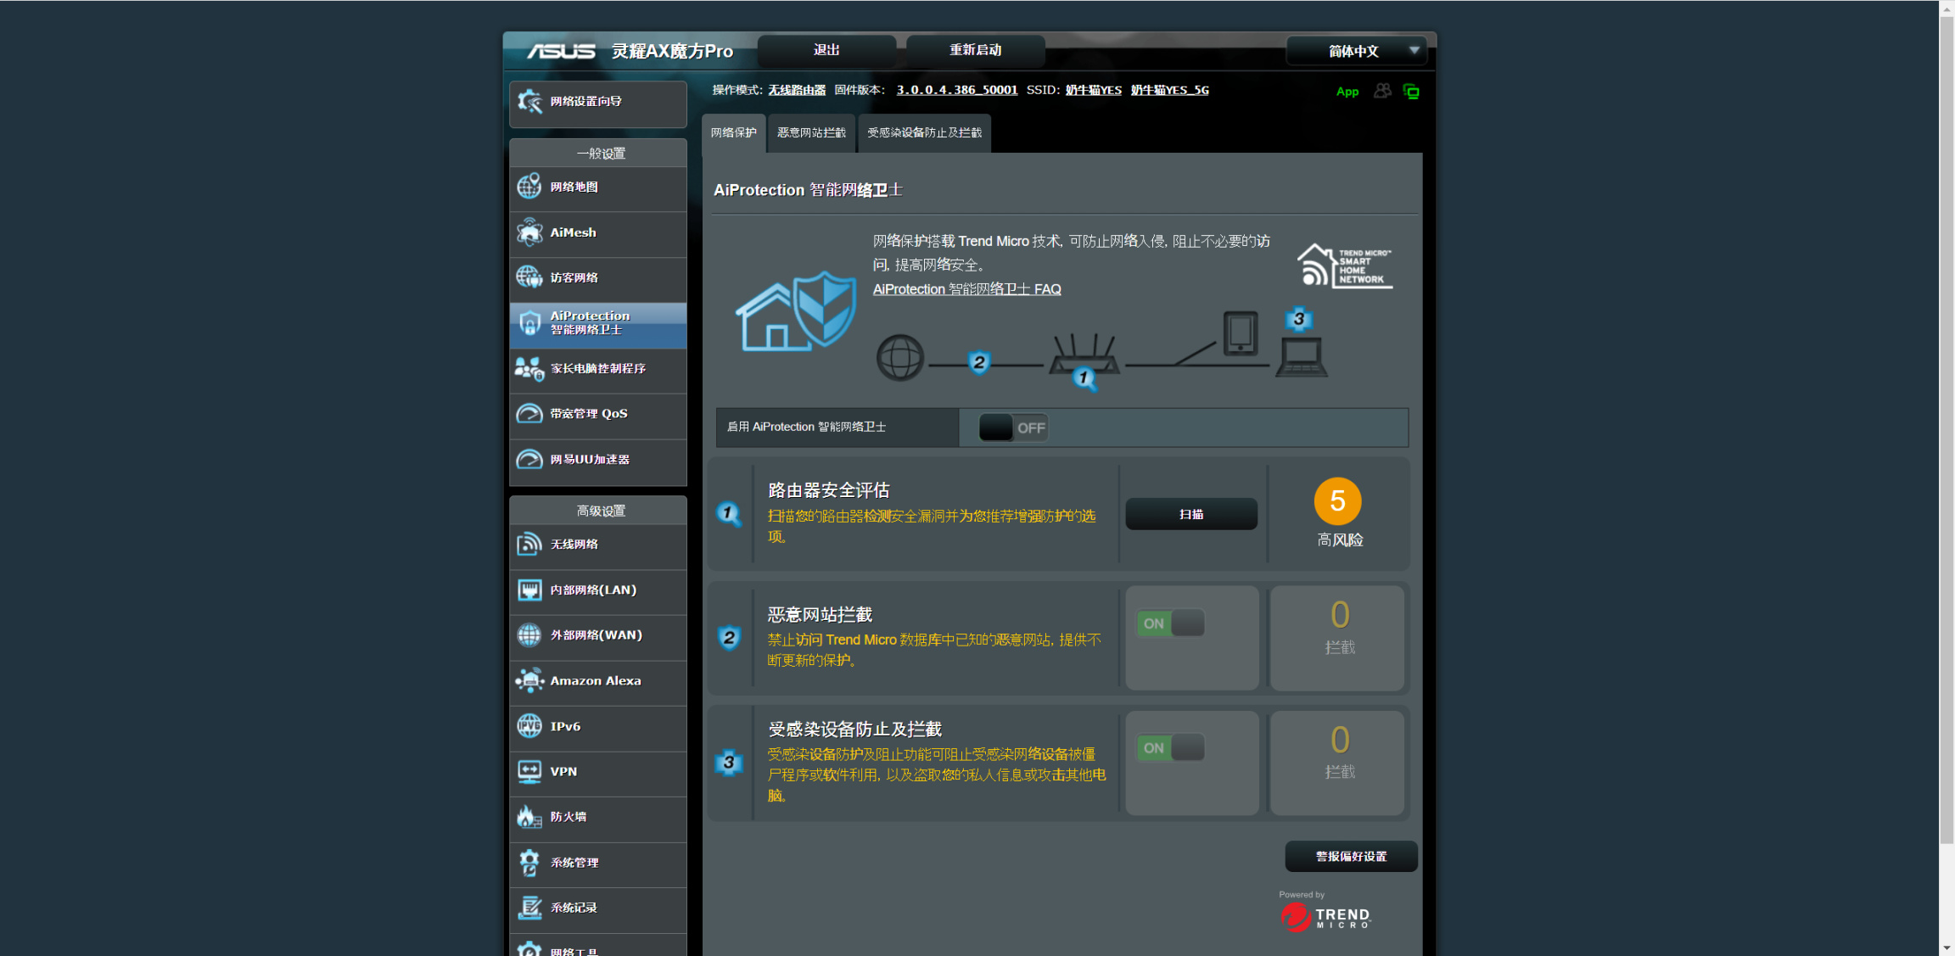Screen dimensions: 1955x956
Task: Toggle malicious site blocking (恶意网站拦截) switch
Action: 1171,623
